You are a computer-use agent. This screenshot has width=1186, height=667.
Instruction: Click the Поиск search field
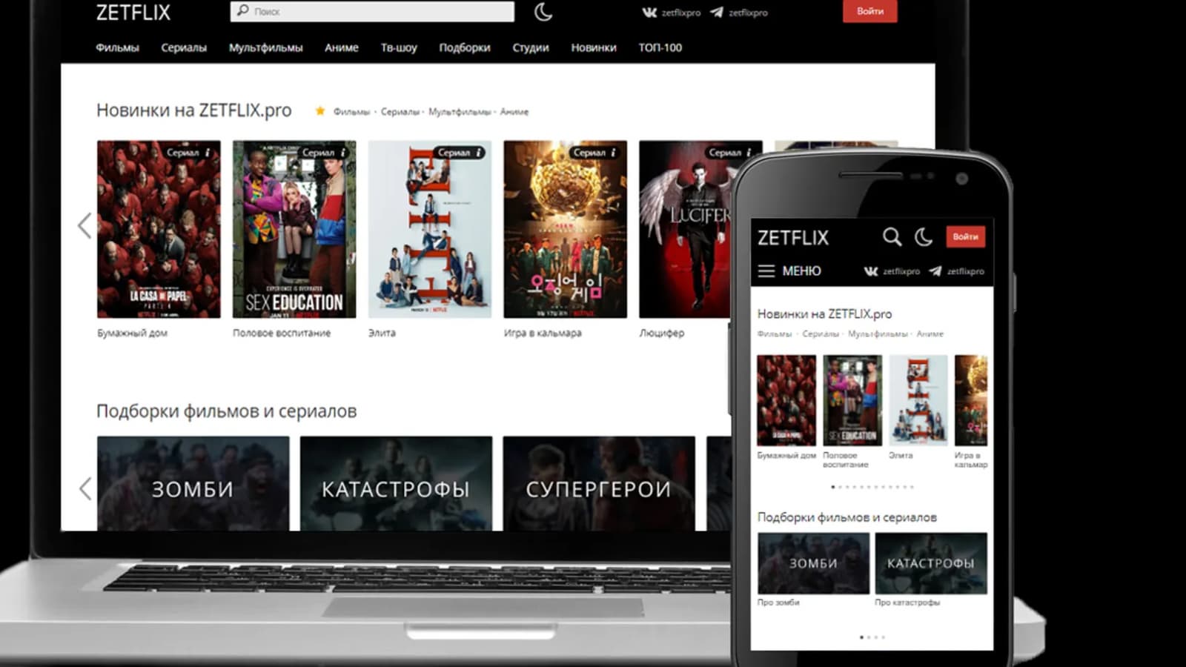[372, 11]
